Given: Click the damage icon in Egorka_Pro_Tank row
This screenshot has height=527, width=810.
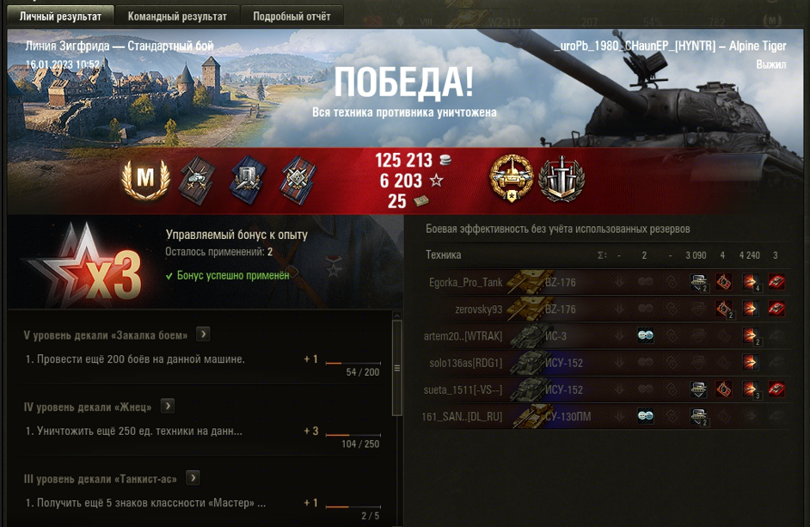Looking at the screenshot, I should click(750, 282).
